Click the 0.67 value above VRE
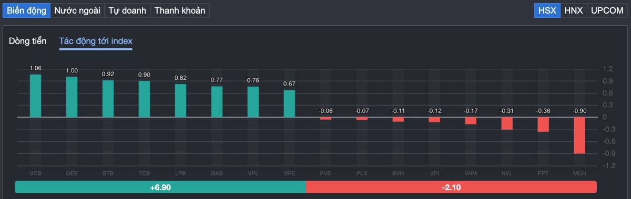 [x=289, y=84]
